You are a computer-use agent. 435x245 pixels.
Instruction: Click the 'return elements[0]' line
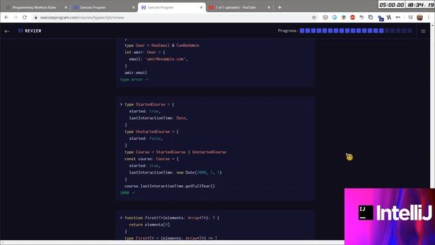click(150, 225)
